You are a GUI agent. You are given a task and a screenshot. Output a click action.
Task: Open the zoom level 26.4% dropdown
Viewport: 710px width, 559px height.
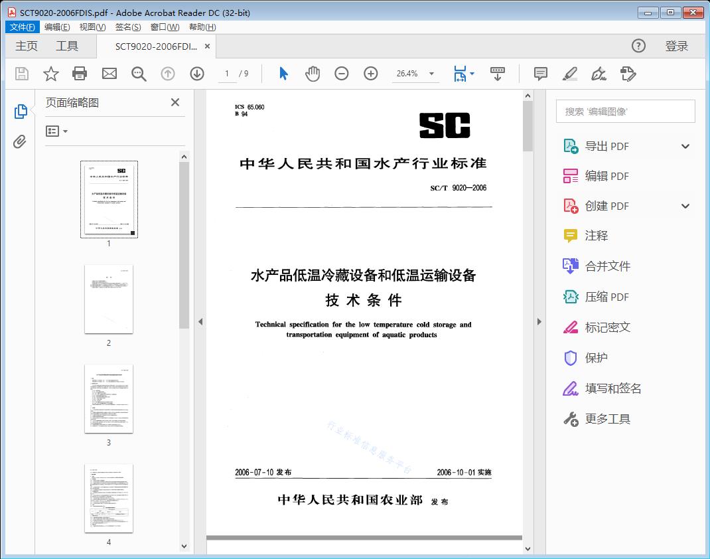pos(431,74)
